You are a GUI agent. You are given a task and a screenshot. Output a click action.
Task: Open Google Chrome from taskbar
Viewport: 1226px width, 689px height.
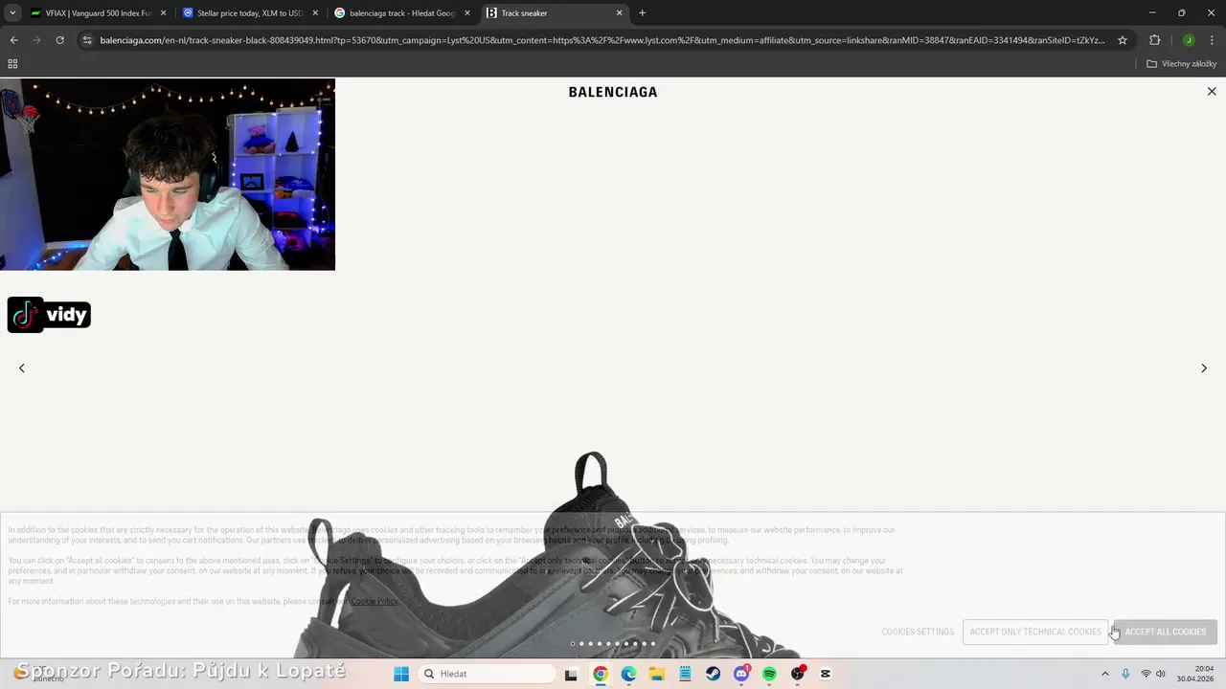[600, 674]
